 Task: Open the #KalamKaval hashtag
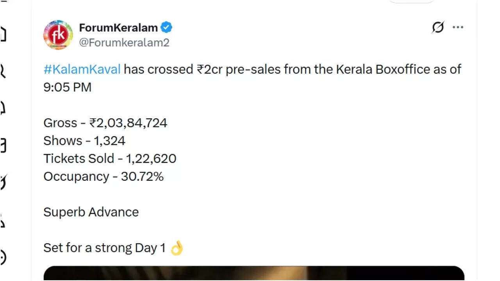[82, 69]
